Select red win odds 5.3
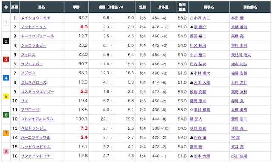Image resolution: width=272 pixels, height=162 pixels. click(x=84, y=91)
